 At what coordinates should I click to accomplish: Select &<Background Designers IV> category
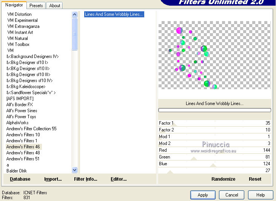(32, 56)
